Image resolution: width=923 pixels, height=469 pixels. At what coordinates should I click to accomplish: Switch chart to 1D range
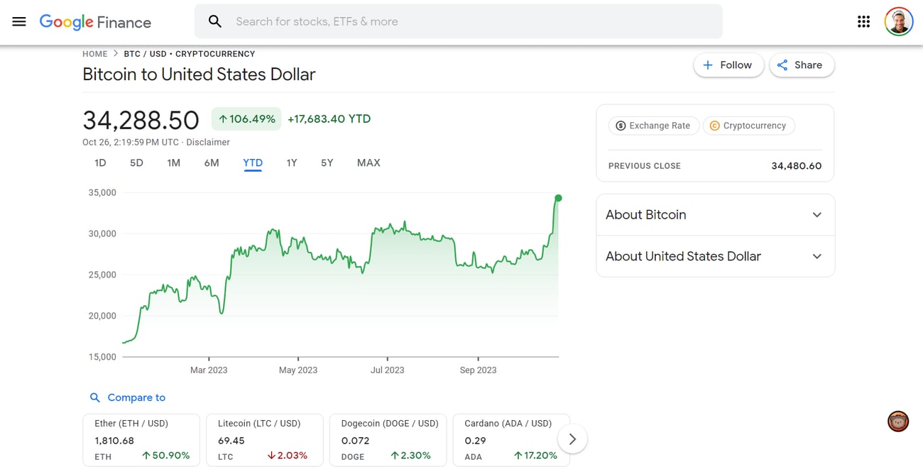(100, 163)
